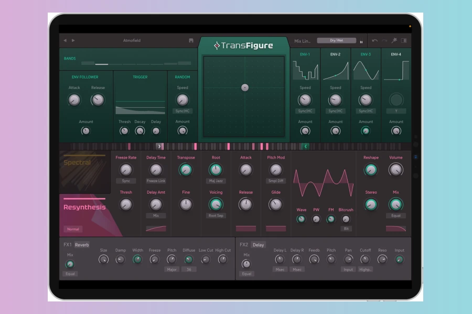Click the Glide knob
This screenshot has height=314, width=472.
tap(276, 205)
